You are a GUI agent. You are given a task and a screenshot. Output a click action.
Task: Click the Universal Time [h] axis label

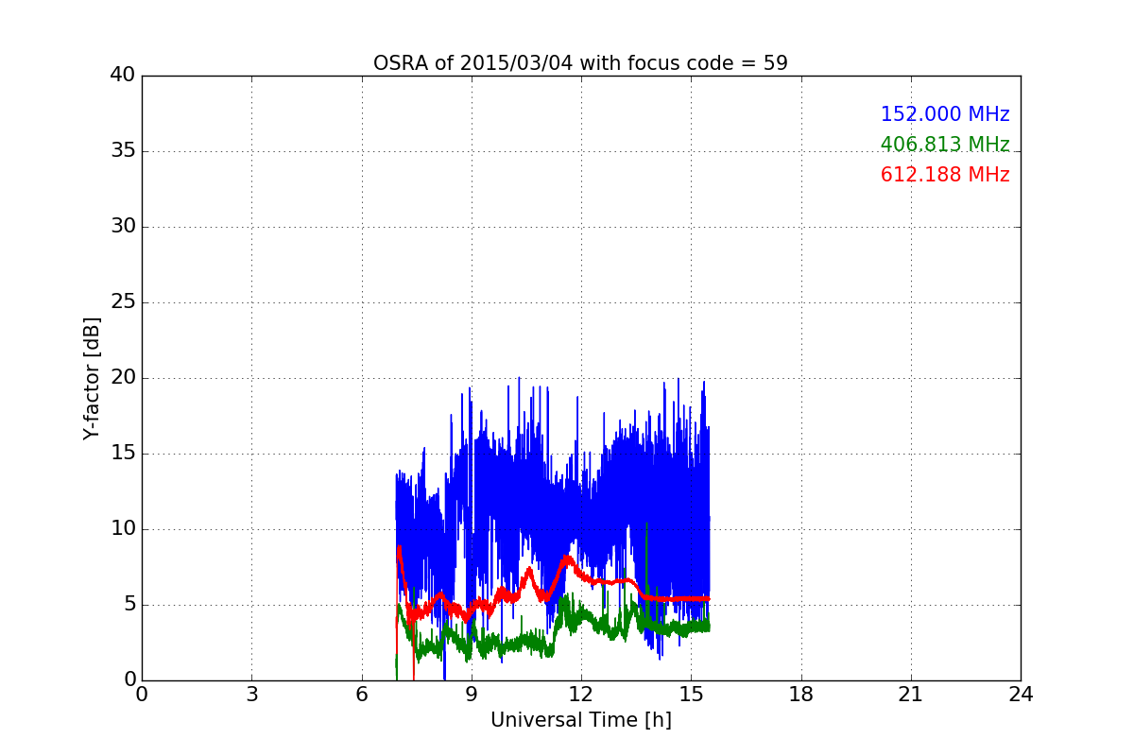tap(581, 720)
